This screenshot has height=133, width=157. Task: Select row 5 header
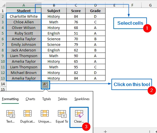click(3, 33)
